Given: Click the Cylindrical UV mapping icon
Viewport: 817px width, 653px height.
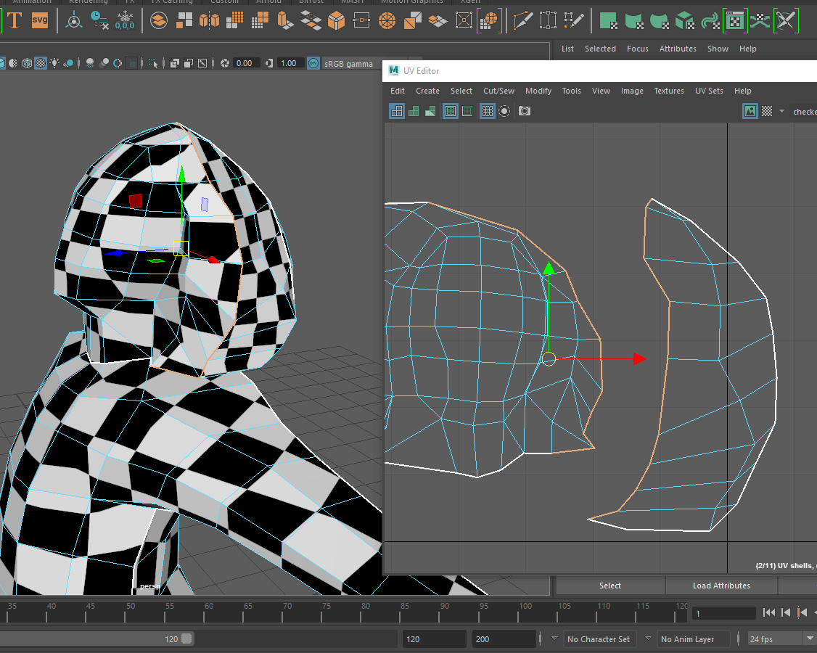Looking at the screenshot, I should tap(633, 21).
